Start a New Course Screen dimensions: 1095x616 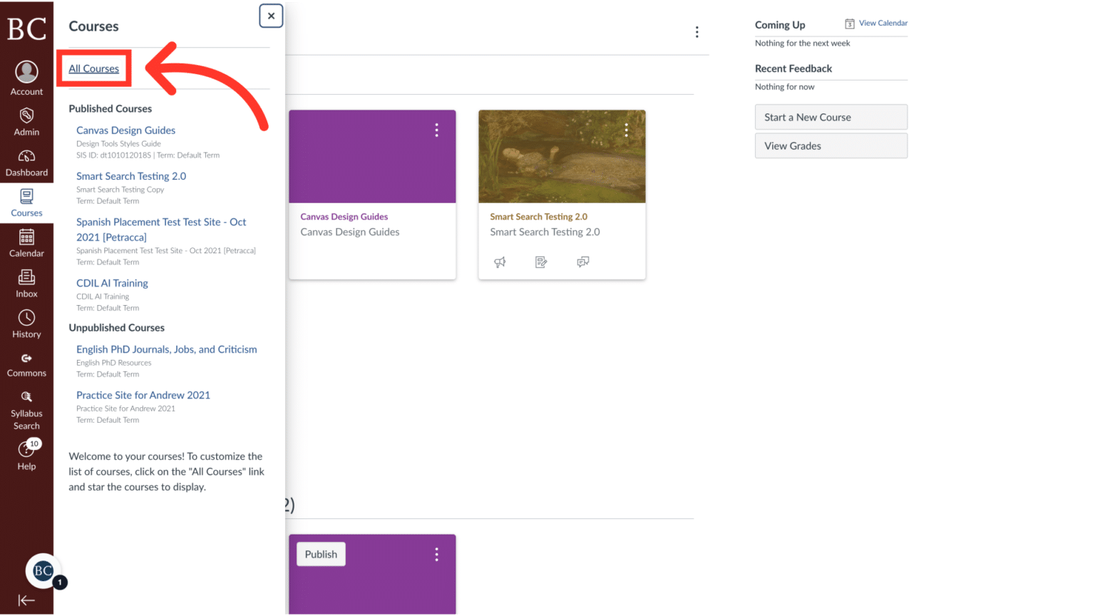pos(831,117)
